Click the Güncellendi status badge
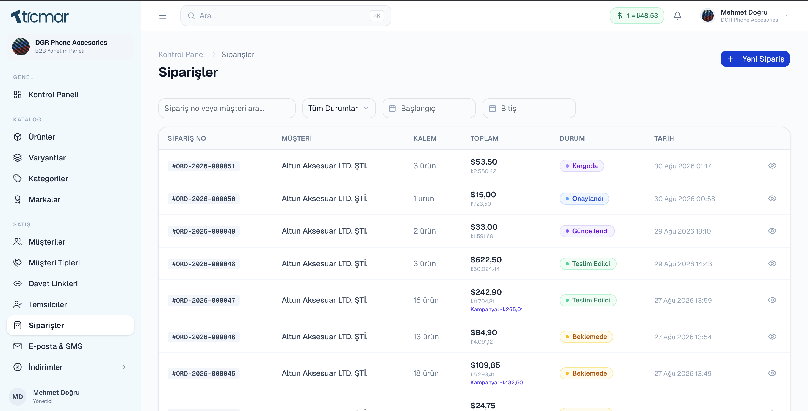This screenshot has height=411, width=808. pos(587,231)
